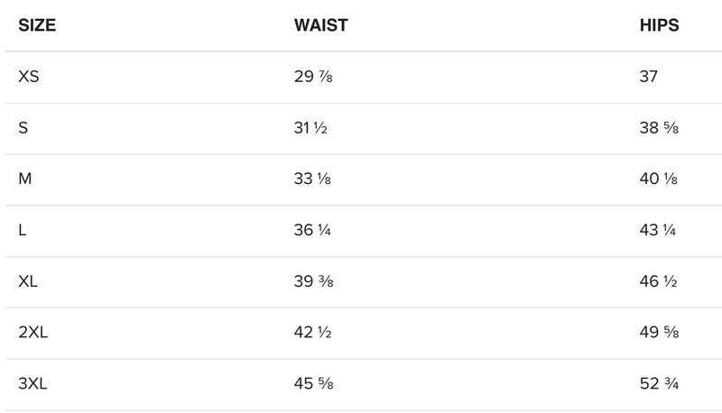Click the M waist value 33 ⅛
The height and width of the screenshot is (413, 722).
(313, 179)
